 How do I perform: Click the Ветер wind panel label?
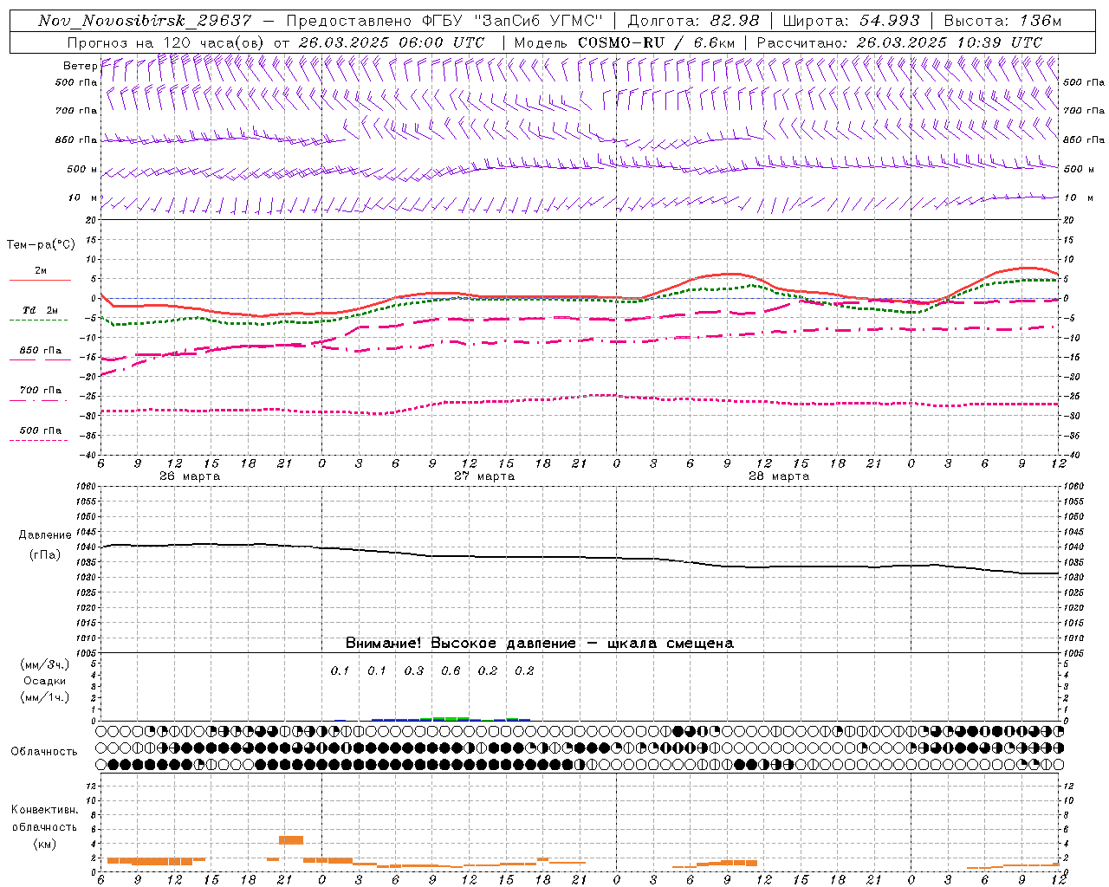80,66
